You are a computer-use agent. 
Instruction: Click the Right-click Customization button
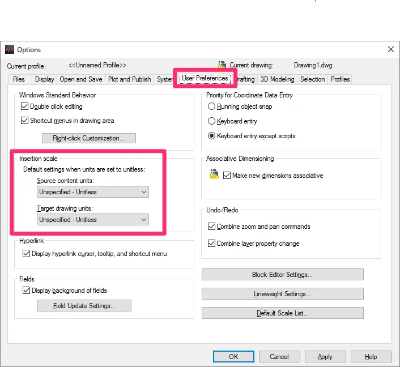click(x=89, y=138)
